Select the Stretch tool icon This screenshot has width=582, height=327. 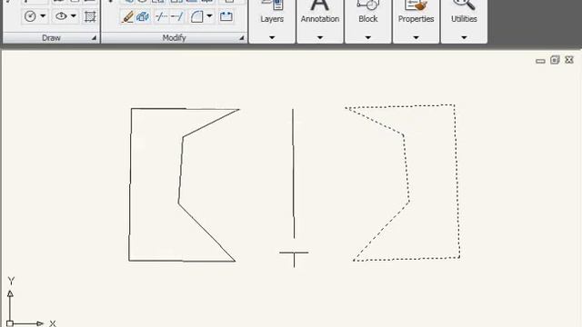click(226, 16)
